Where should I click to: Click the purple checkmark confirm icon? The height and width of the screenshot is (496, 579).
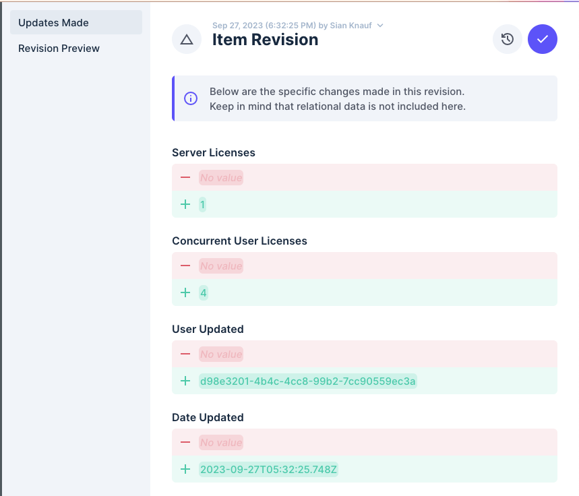coord(543,39)
